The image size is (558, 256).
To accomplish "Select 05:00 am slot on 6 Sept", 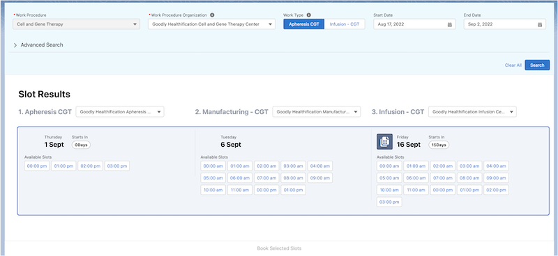I will (213, 178).
